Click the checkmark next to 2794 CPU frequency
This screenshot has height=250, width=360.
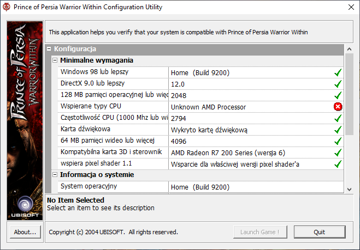338,118
